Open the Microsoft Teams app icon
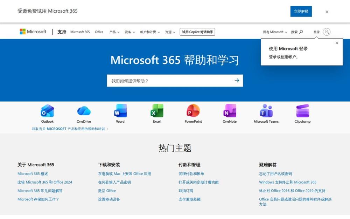Viewport: 350px width, 219px height. click(x=266, y=110)
